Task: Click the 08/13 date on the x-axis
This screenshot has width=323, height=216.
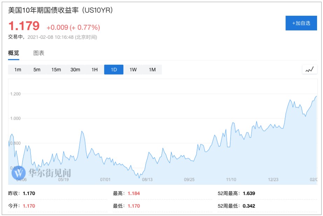Action: [147, 180]
